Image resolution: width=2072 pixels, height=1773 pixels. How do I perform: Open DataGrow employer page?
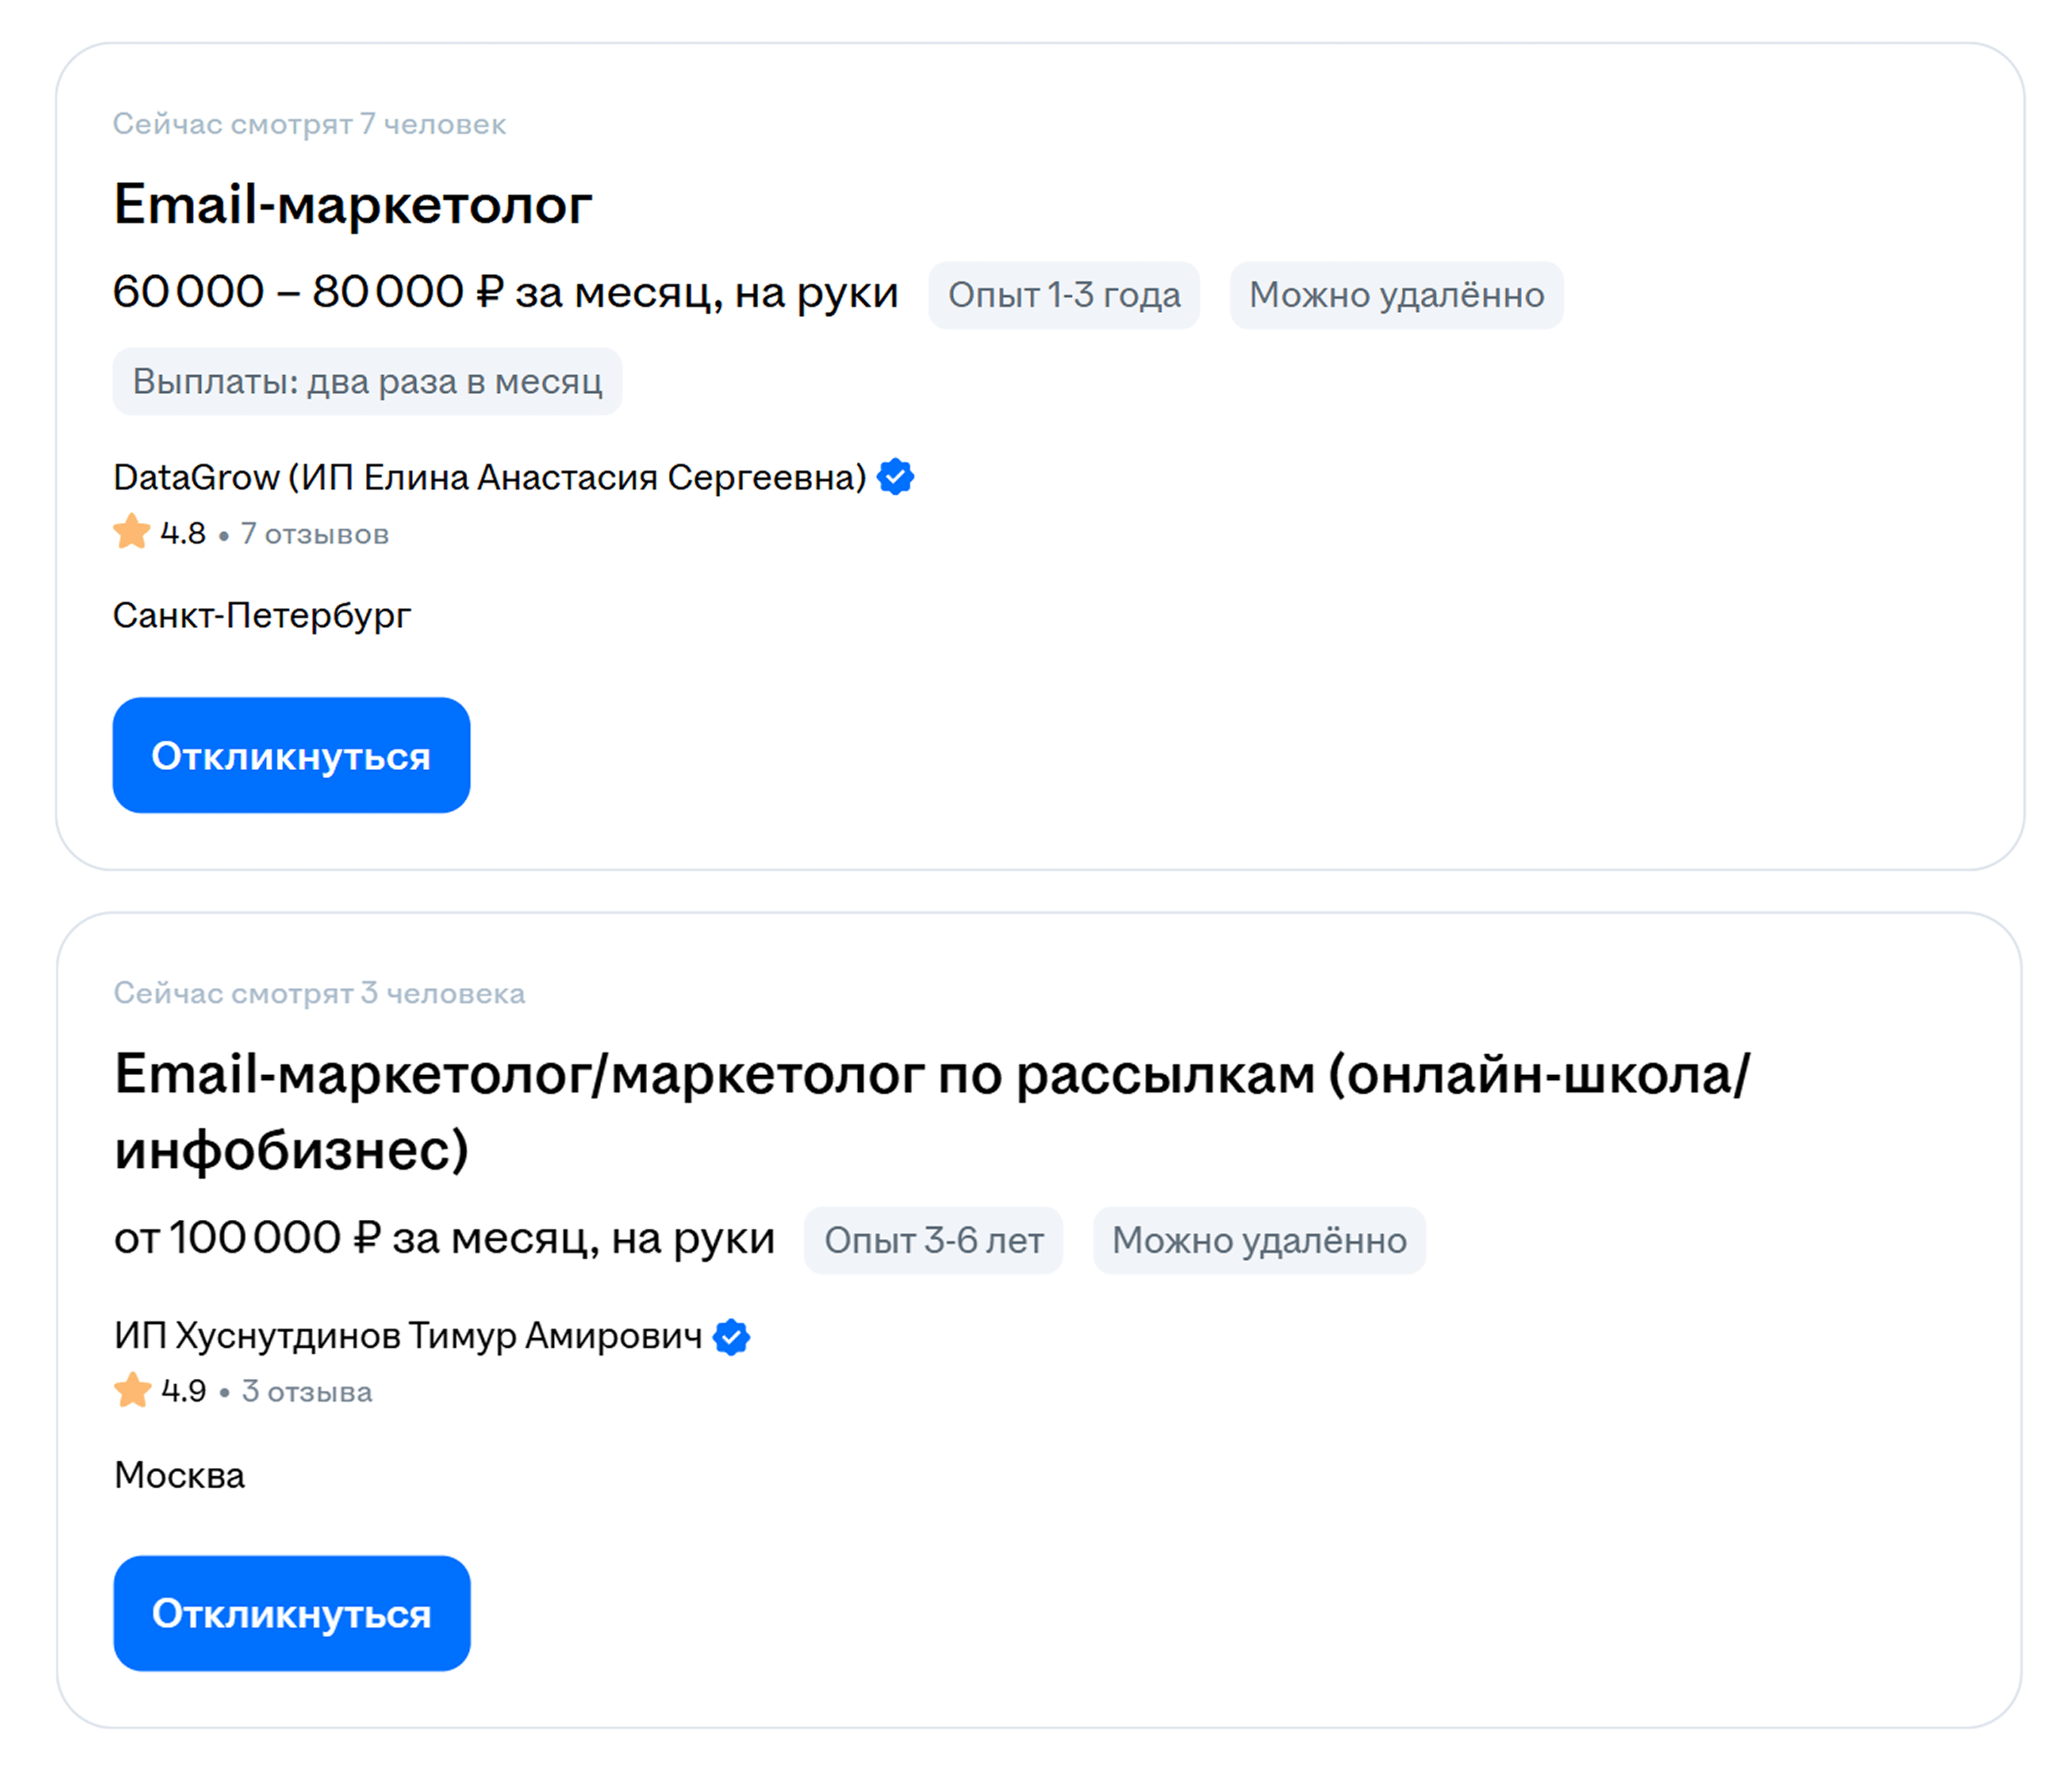point(489,477)
